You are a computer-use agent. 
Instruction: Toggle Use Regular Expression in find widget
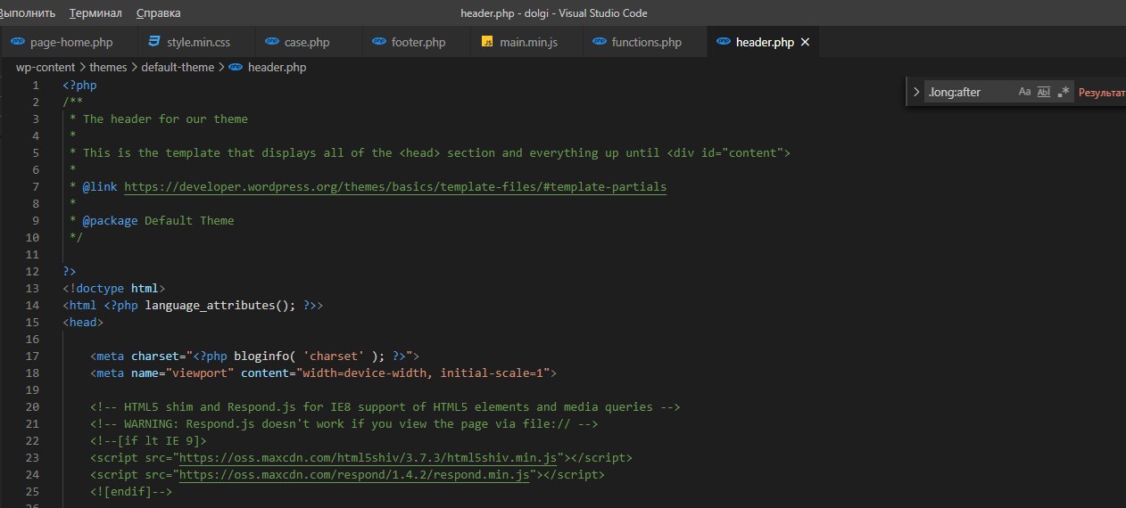[1064, 92]
